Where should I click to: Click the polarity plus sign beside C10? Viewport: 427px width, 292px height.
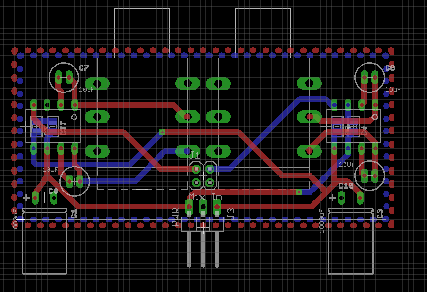[332, 197]
